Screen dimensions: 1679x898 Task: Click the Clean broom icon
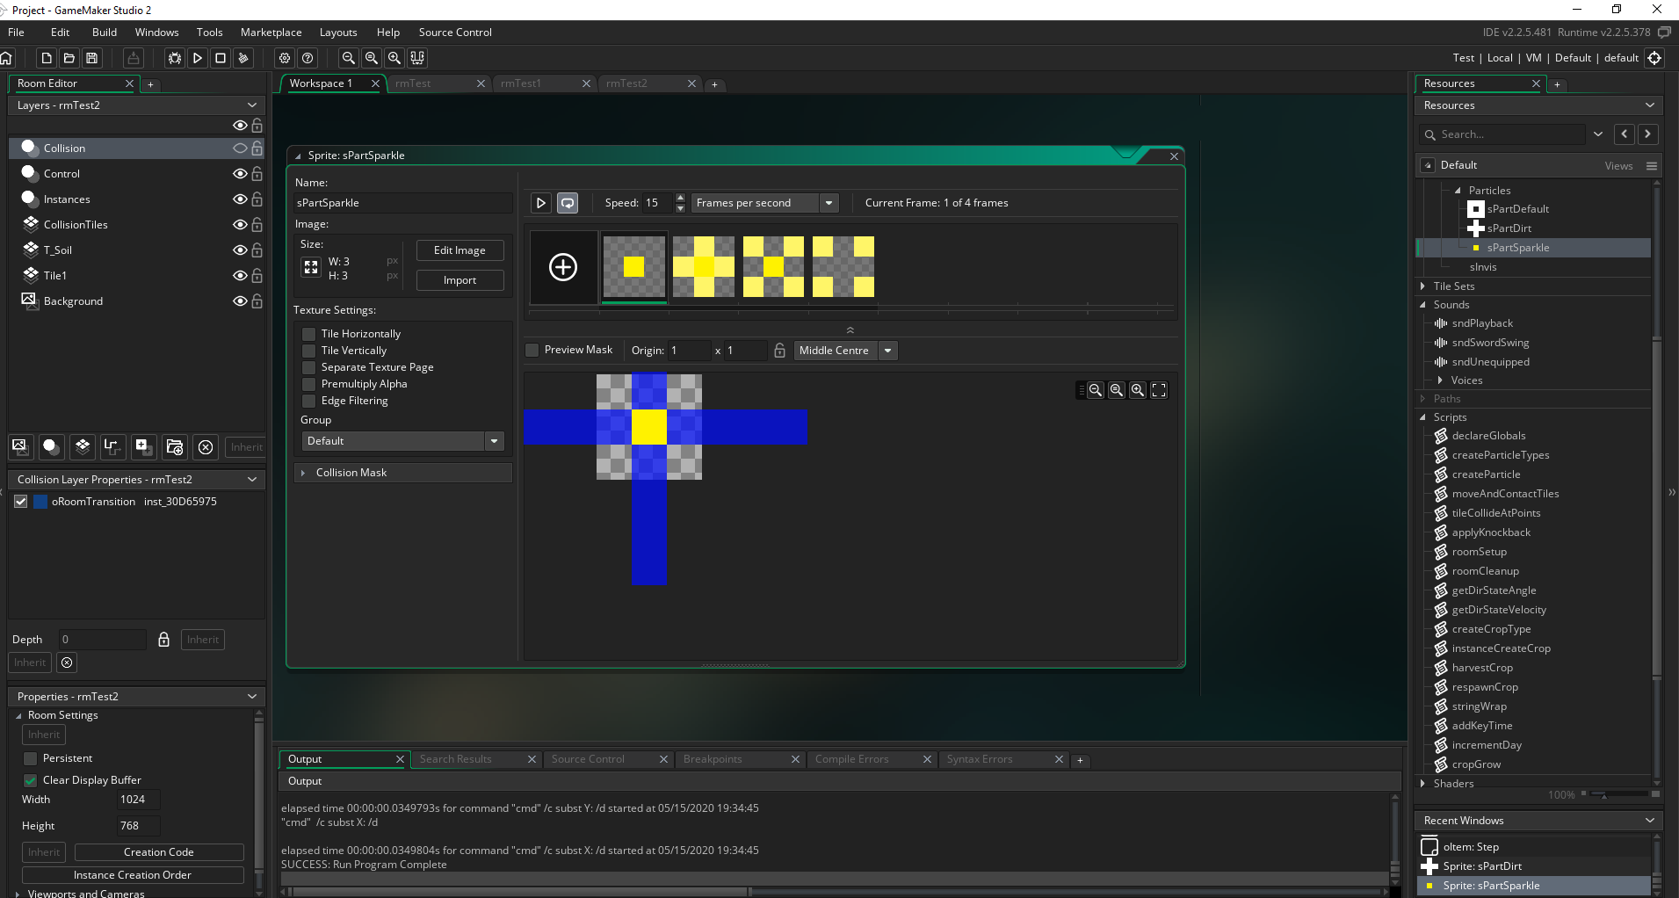point(243,58)
